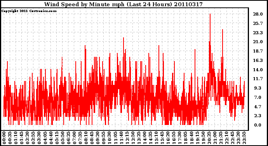Click the 01:10 time label
Image resolution: width=268 pixels, height=146 pixels.
click(16, 138)
